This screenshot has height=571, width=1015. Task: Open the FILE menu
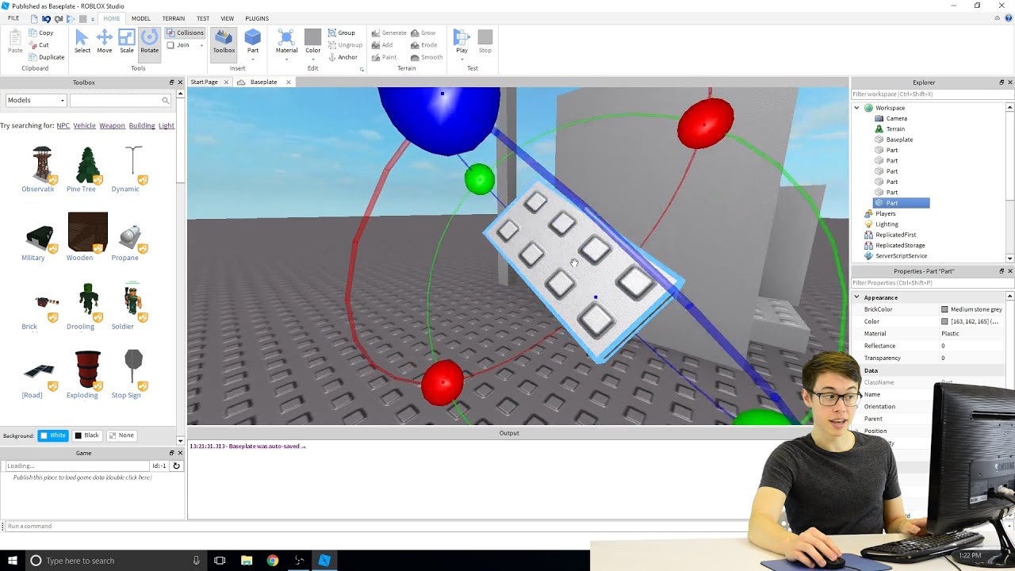coord(13,18)
